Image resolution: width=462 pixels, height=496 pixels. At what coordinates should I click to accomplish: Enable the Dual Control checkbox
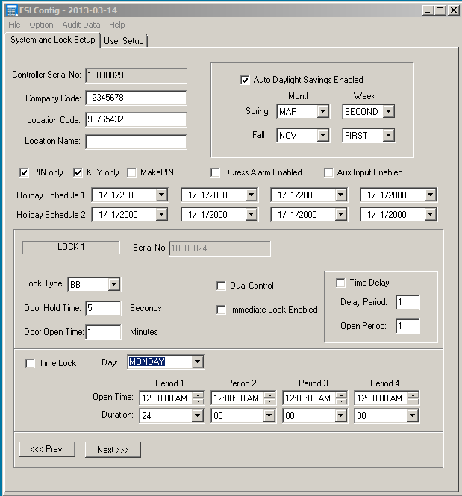(221, 286)
